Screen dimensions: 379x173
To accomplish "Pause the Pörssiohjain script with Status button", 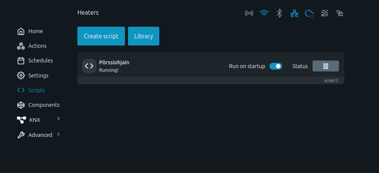I will pos(325,66).
